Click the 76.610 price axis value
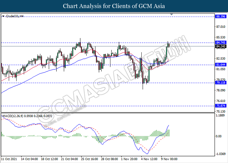The image size is (228, 163). tap(221, 101)
